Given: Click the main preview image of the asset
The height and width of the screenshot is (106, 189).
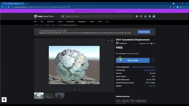Looking at the screenshot, I should (x=74, y=65).
